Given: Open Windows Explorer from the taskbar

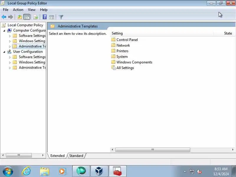Looking at the screenshot, I should pyautogui.click(x=45, y=171).
